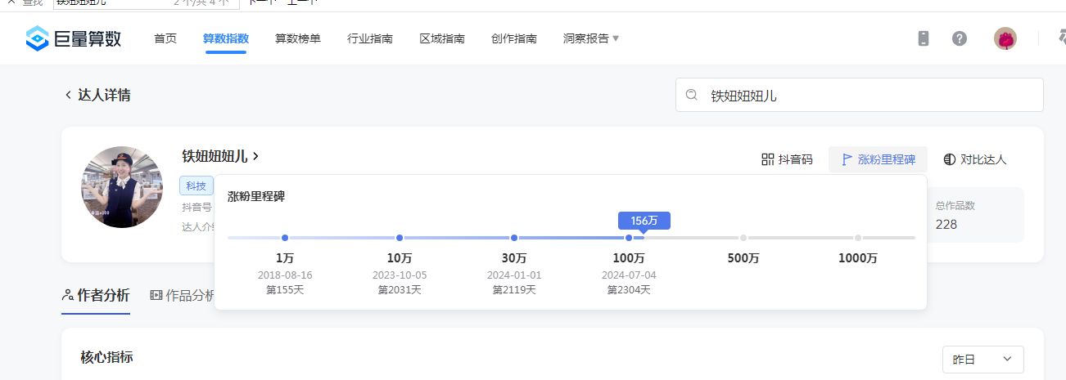
Task: Click the 总作品数 label
Action: click(x=955, y=206)
